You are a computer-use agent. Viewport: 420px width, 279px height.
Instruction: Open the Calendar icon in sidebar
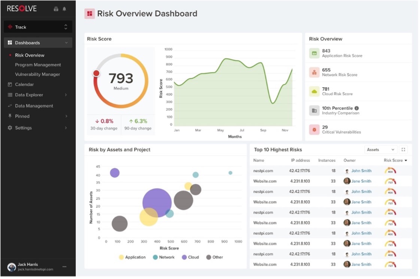[x=9, y=84]
